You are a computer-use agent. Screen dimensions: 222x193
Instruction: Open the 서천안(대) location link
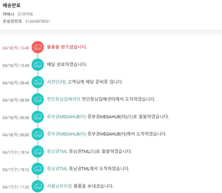[x=57, y=82]
